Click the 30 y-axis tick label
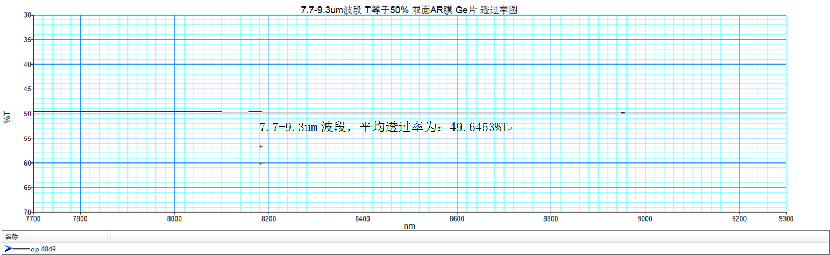 click(x=27, y=15)
